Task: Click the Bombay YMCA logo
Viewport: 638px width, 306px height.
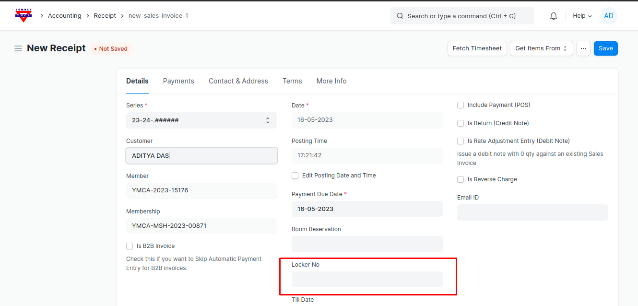Action: point(23,15)
